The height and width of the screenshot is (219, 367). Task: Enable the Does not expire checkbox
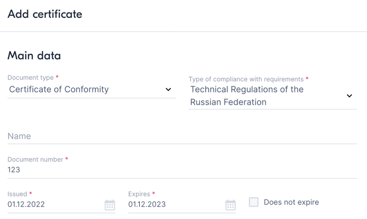click(x=254, y=202)
